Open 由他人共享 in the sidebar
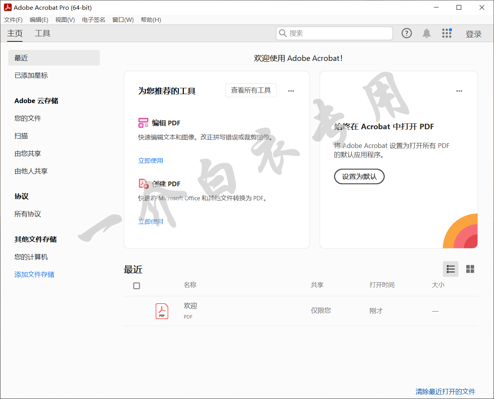Screen dimensions: 494x399 click(x=31, y=171)
